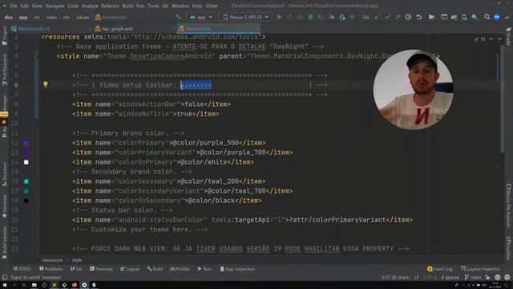The width and height of the screenshot is (513, 289).
Task: Click the Windows Start button
Action: click(5, 285)
